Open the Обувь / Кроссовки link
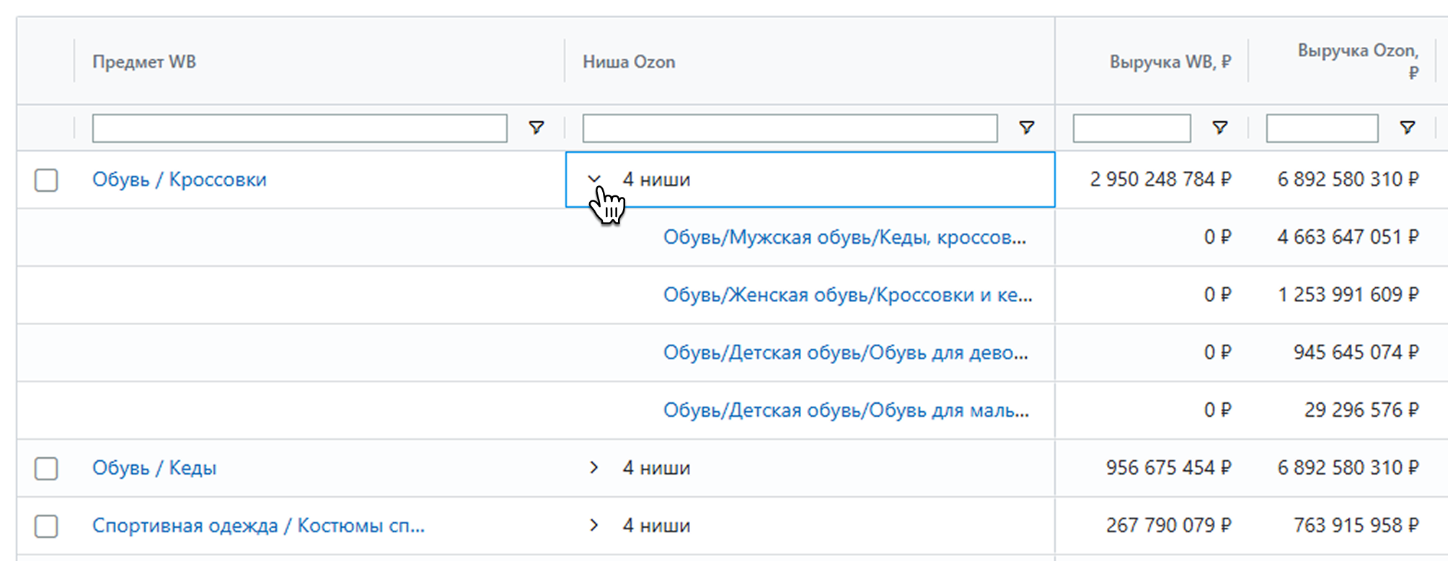Viewport: 1448px width, 561px height. pyautogui.click(x=179, y=180)
